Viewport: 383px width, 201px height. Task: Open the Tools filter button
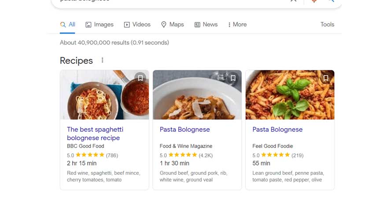pyautogui.click(x=327, y=25)
